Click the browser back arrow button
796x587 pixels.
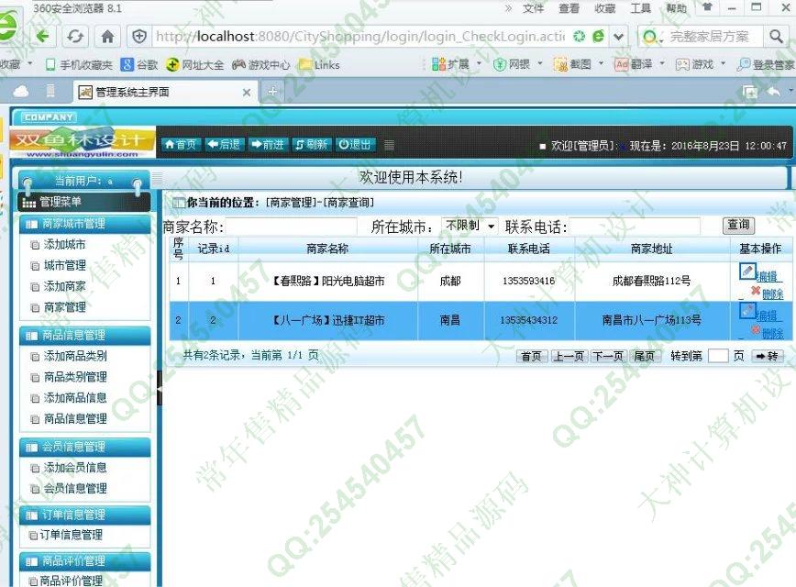[x=43, y=36]
